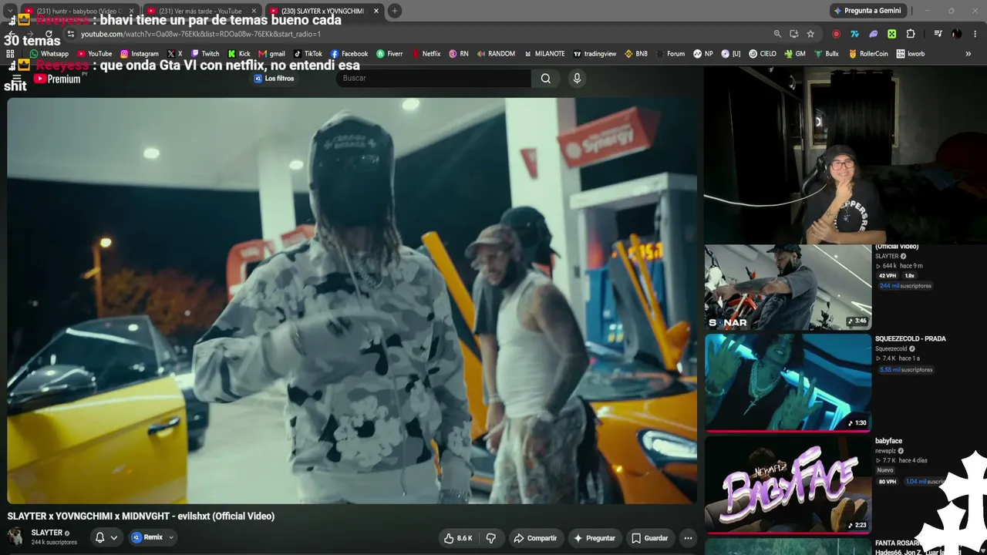
Task: Open the Fiverr bookmark
Action: tap(389, 54)
